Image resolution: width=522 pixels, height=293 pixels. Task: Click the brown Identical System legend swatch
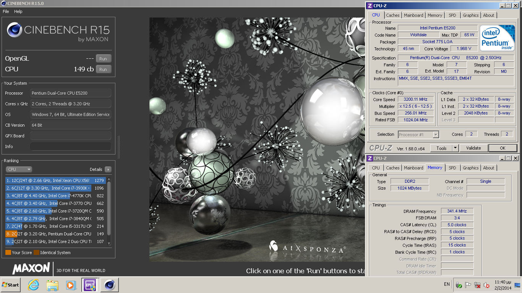pos(36,253)
